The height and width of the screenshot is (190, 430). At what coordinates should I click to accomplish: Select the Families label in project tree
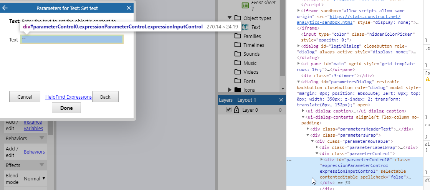point(252,36)
